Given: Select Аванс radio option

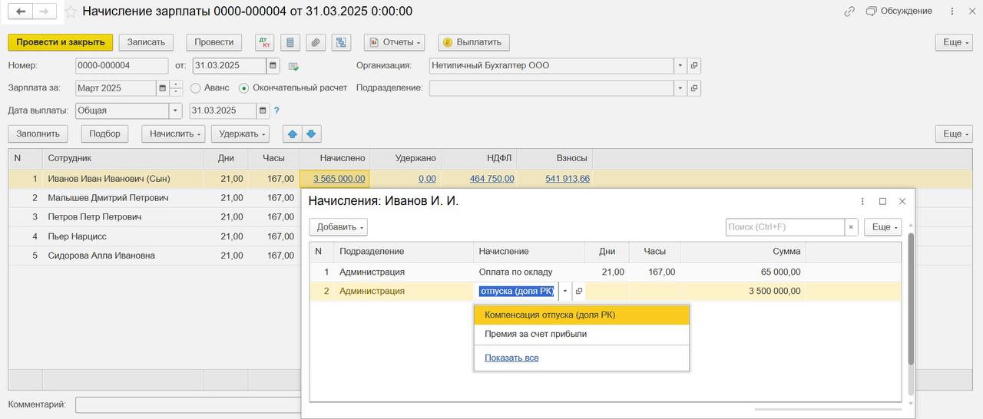Looking at the screenshot, I should tap(195, 88).
